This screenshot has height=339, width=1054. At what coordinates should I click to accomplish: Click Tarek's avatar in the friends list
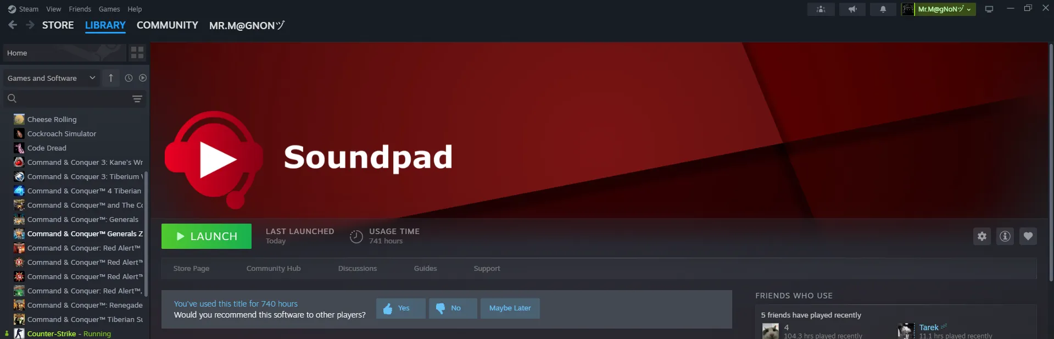coord(906,331)
